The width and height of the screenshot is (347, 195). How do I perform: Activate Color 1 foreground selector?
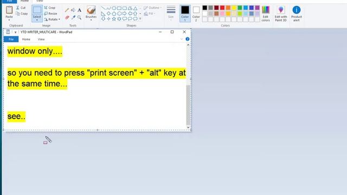185,14
